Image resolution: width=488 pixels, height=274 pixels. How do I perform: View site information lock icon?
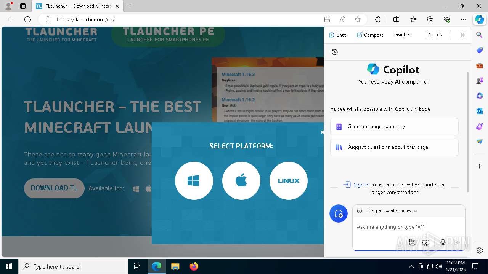click(48, 19)
